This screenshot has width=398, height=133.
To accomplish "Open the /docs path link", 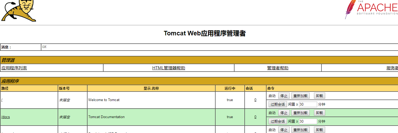I will tap(6, 117).
